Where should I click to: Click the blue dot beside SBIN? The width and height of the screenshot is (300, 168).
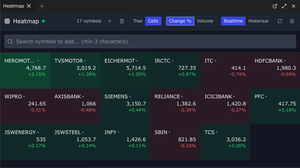[x=170, y=132]
